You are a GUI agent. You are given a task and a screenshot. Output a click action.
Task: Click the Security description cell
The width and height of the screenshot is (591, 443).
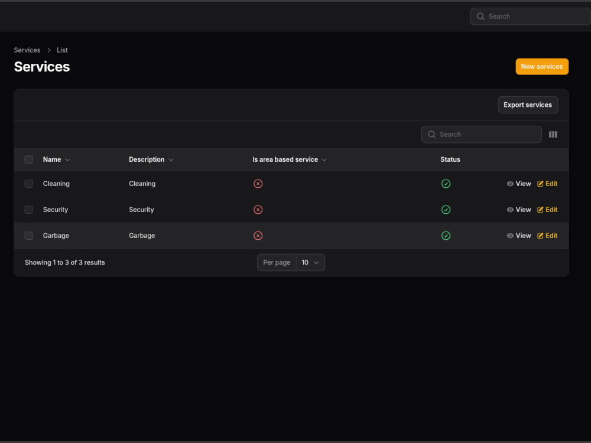(x=141, y=210)
